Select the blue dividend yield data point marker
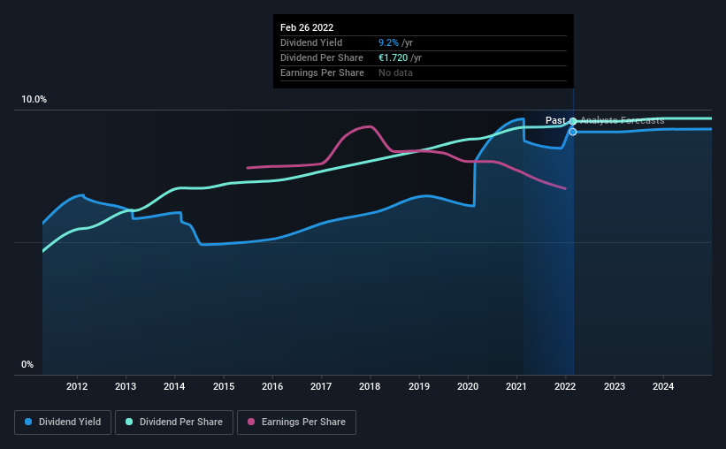The height and width of the screenshot is (449, 726). pyautogui.click(x=573, y=132)
